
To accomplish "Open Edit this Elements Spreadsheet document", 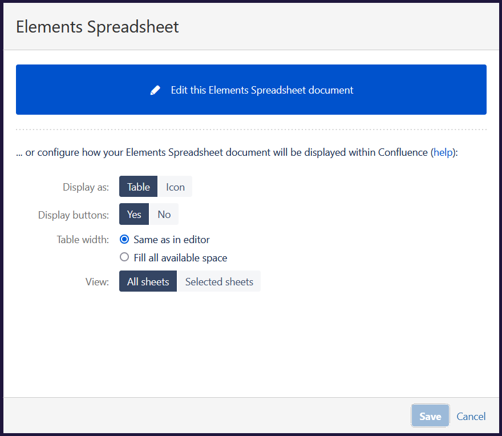I will pos(262,90).
